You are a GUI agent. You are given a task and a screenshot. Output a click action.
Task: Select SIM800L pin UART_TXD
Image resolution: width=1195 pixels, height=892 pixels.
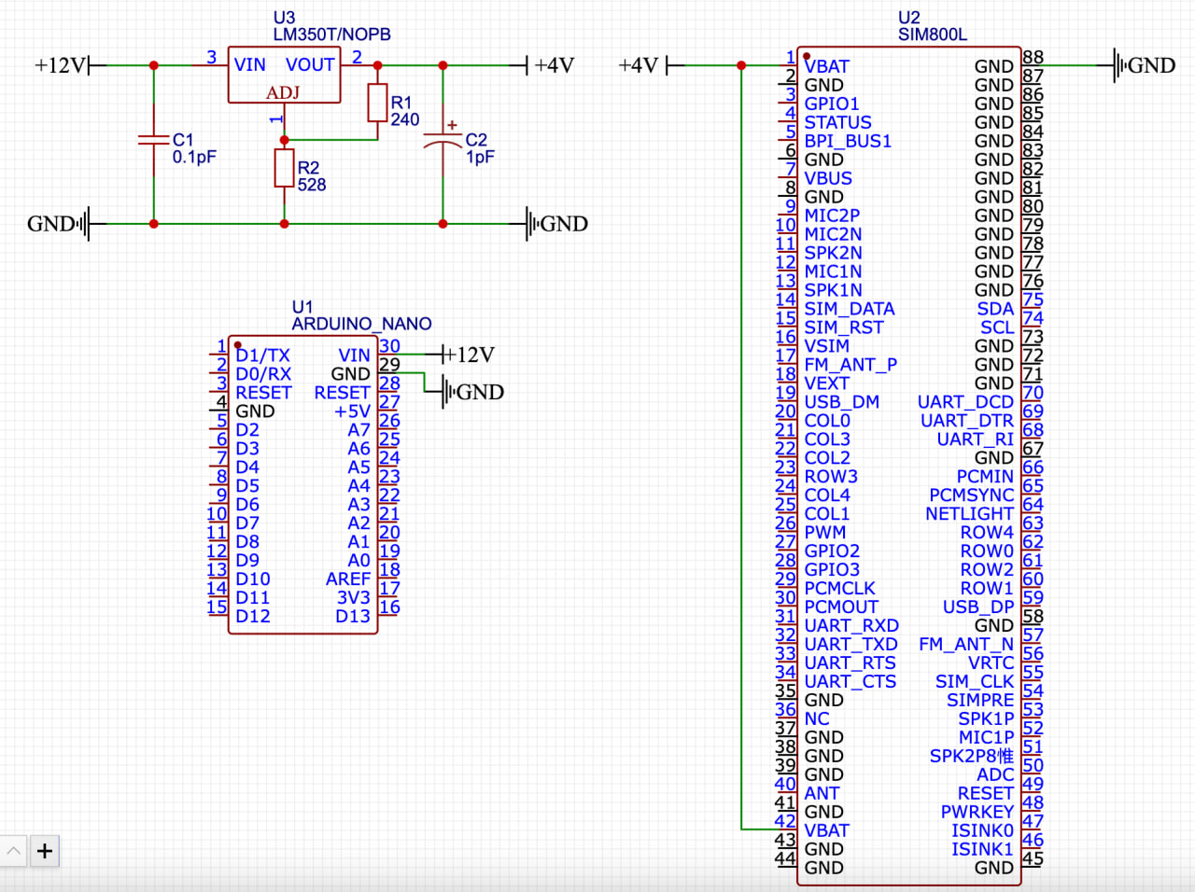tap(851, 645)
